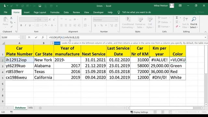Screen dimensions: 208x117
Task: Select the Info sheet tab
Action: [31, 108]
